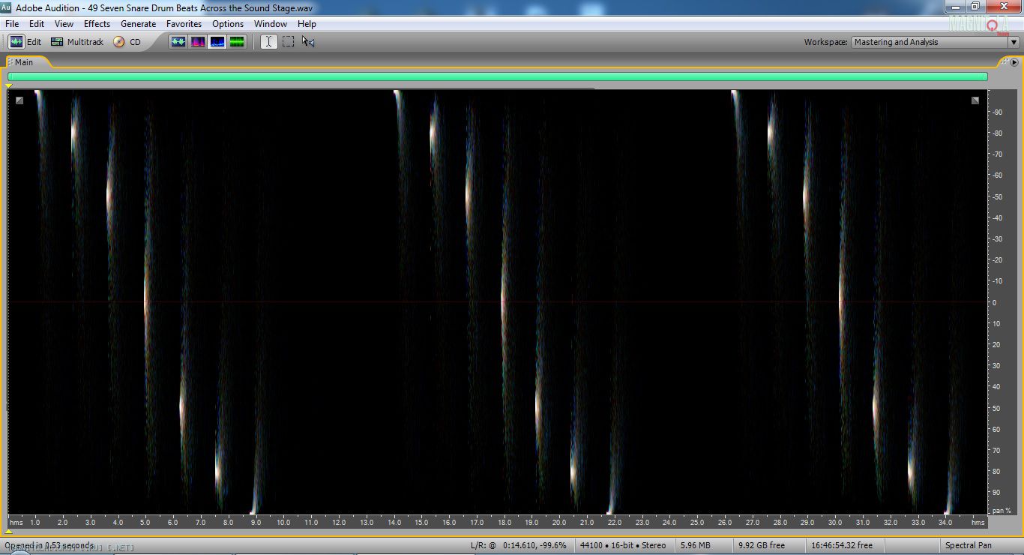
Task: Open the Generate menu
Action: (x=138, y=24)
